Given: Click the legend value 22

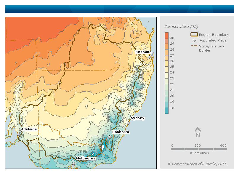Looking at the screenshot, I should [x=172, y=84].
